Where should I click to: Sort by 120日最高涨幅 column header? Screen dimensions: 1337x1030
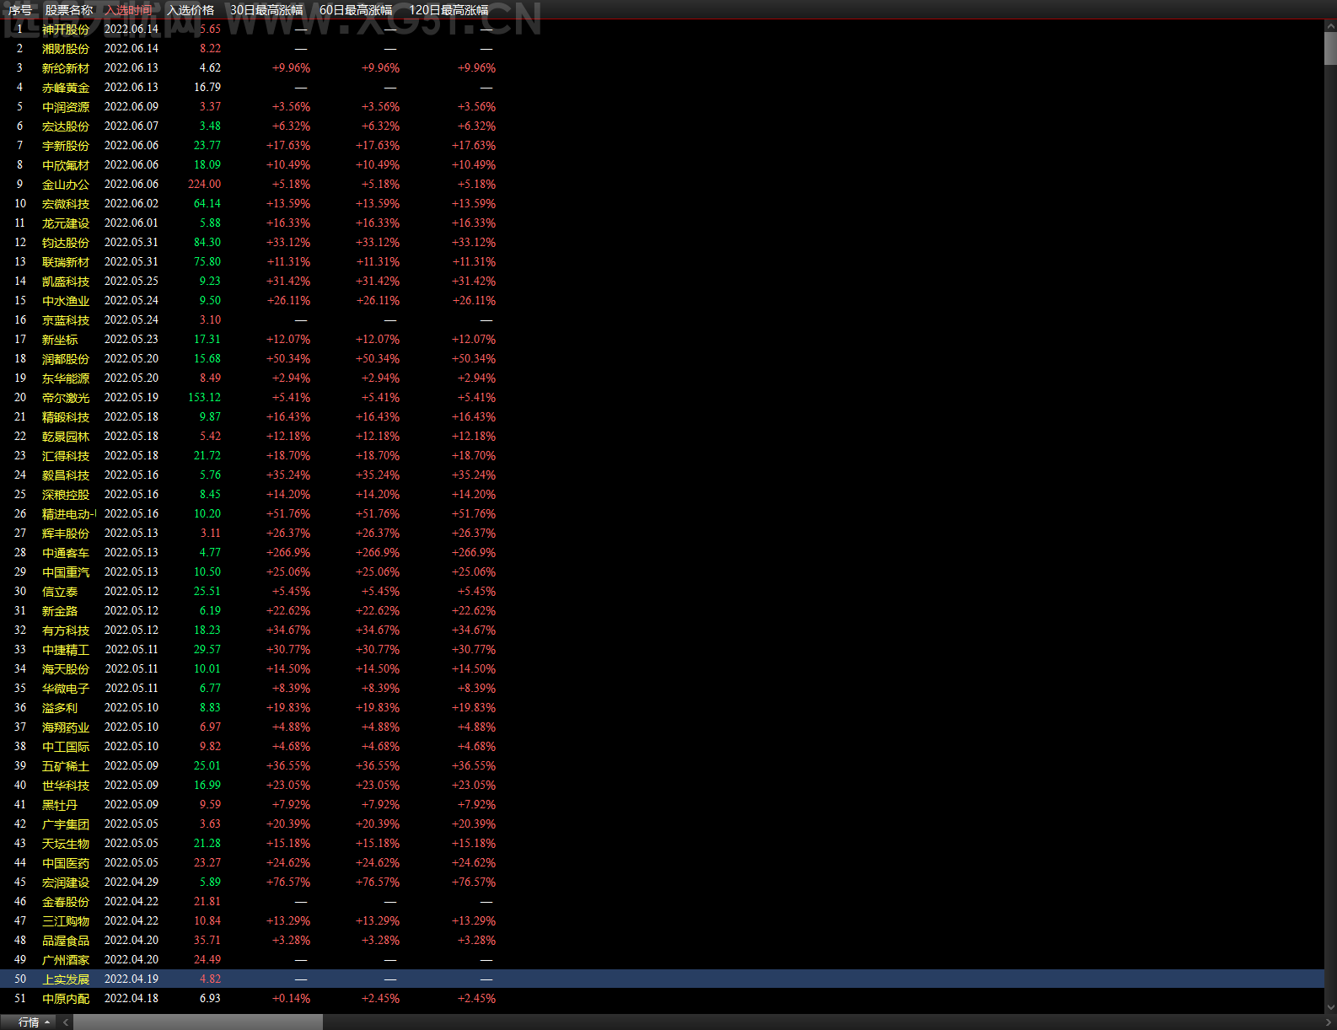point(448,10)
